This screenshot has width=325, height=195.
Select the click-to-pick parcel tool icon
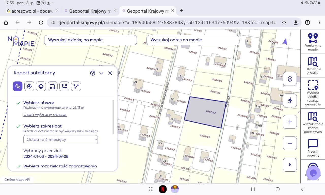pos(18,86)
